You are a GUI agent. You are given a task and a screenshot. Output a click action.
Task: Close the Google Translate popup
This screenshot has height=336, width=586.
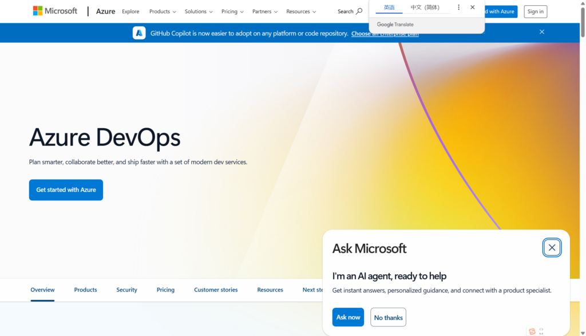point(472,7)
